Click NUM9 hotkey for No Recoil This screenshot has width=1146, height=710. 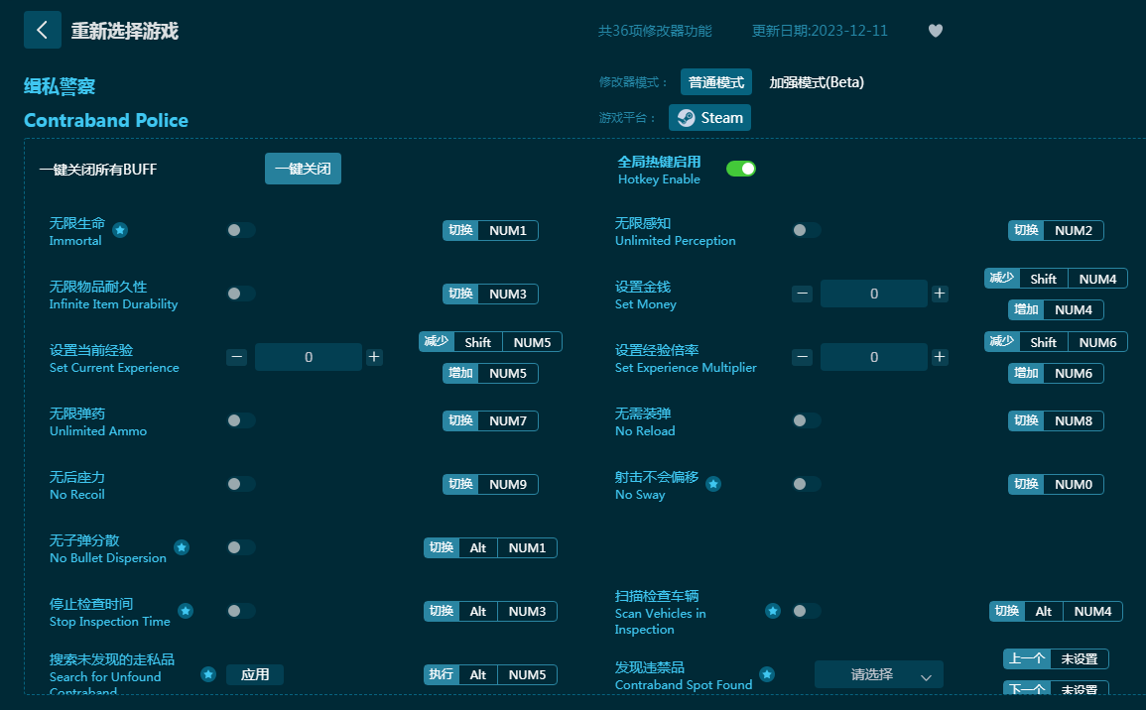pos(490,484)
